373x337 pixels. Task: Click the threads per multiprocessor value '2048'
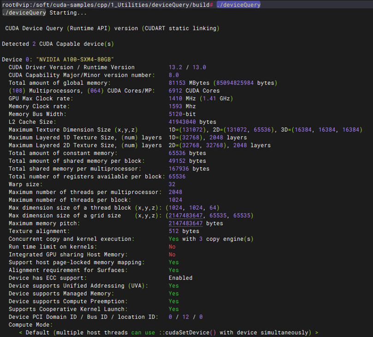click(x=175, y=192)
